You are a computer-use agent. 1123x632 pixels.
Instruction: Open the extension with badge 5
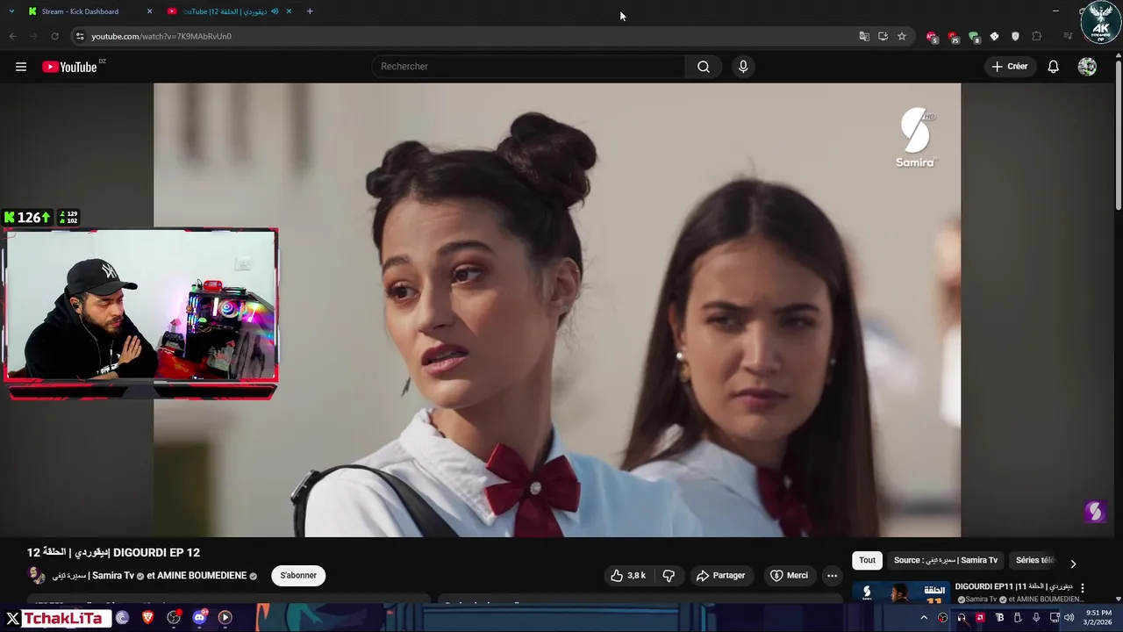[x=932, y=37]
